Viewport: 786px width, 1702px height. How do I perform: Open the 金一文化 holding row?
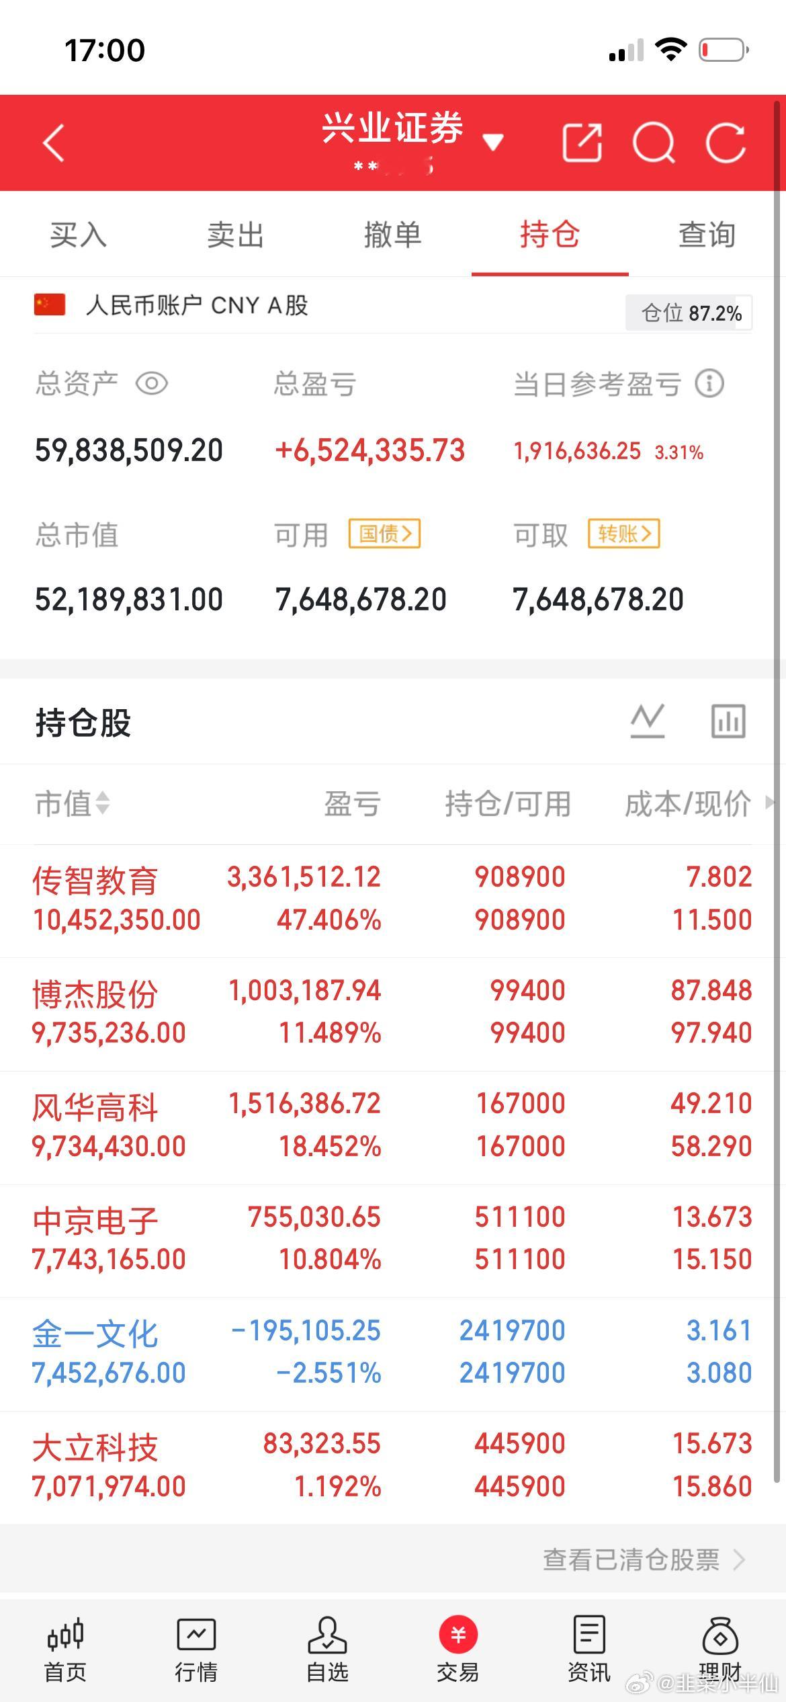click(x=393, y=1354)
